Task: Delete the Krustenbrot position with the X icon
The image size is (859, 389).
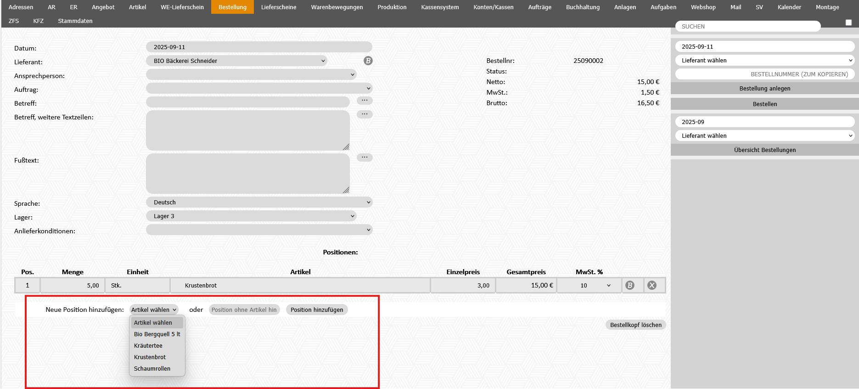Action: point(651,285)
